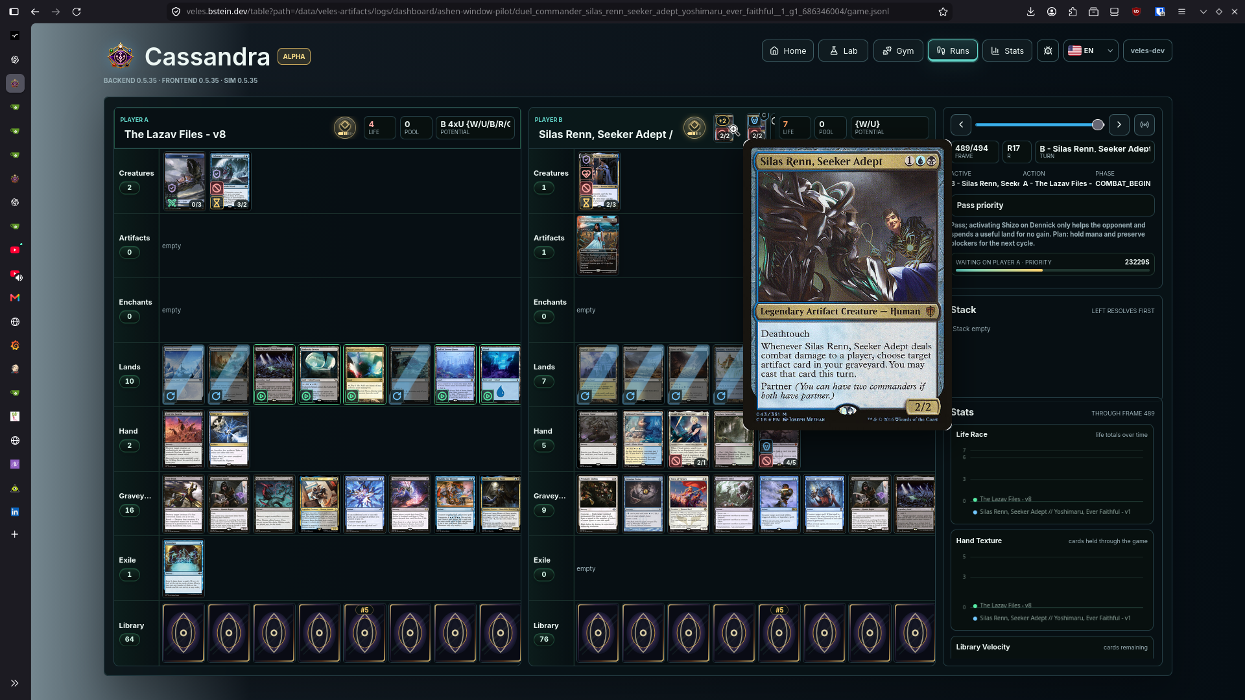Open the Lab section
Viewport: 1245px width, 700px height.
click(x=844, y=51)
